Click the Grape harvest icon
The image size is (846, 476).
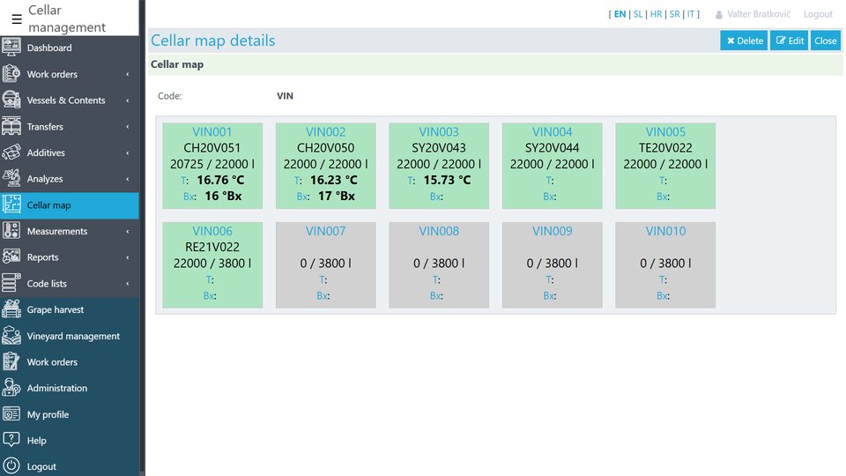pos(11,310)
